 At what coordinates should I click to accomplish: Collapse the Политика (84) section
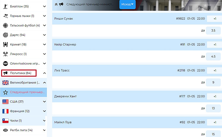44,73
